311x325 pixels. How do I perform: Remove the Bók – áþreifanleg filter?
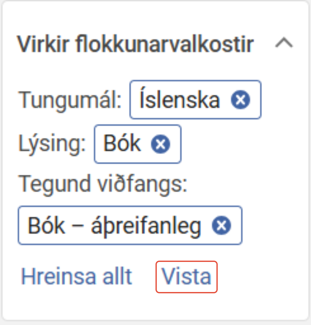tap(222, 225)
